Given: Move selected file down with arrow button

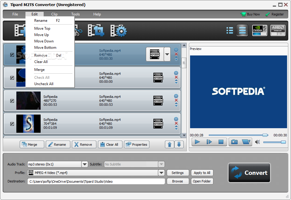Looking at the screenshot, I should (x=179, y=144).
